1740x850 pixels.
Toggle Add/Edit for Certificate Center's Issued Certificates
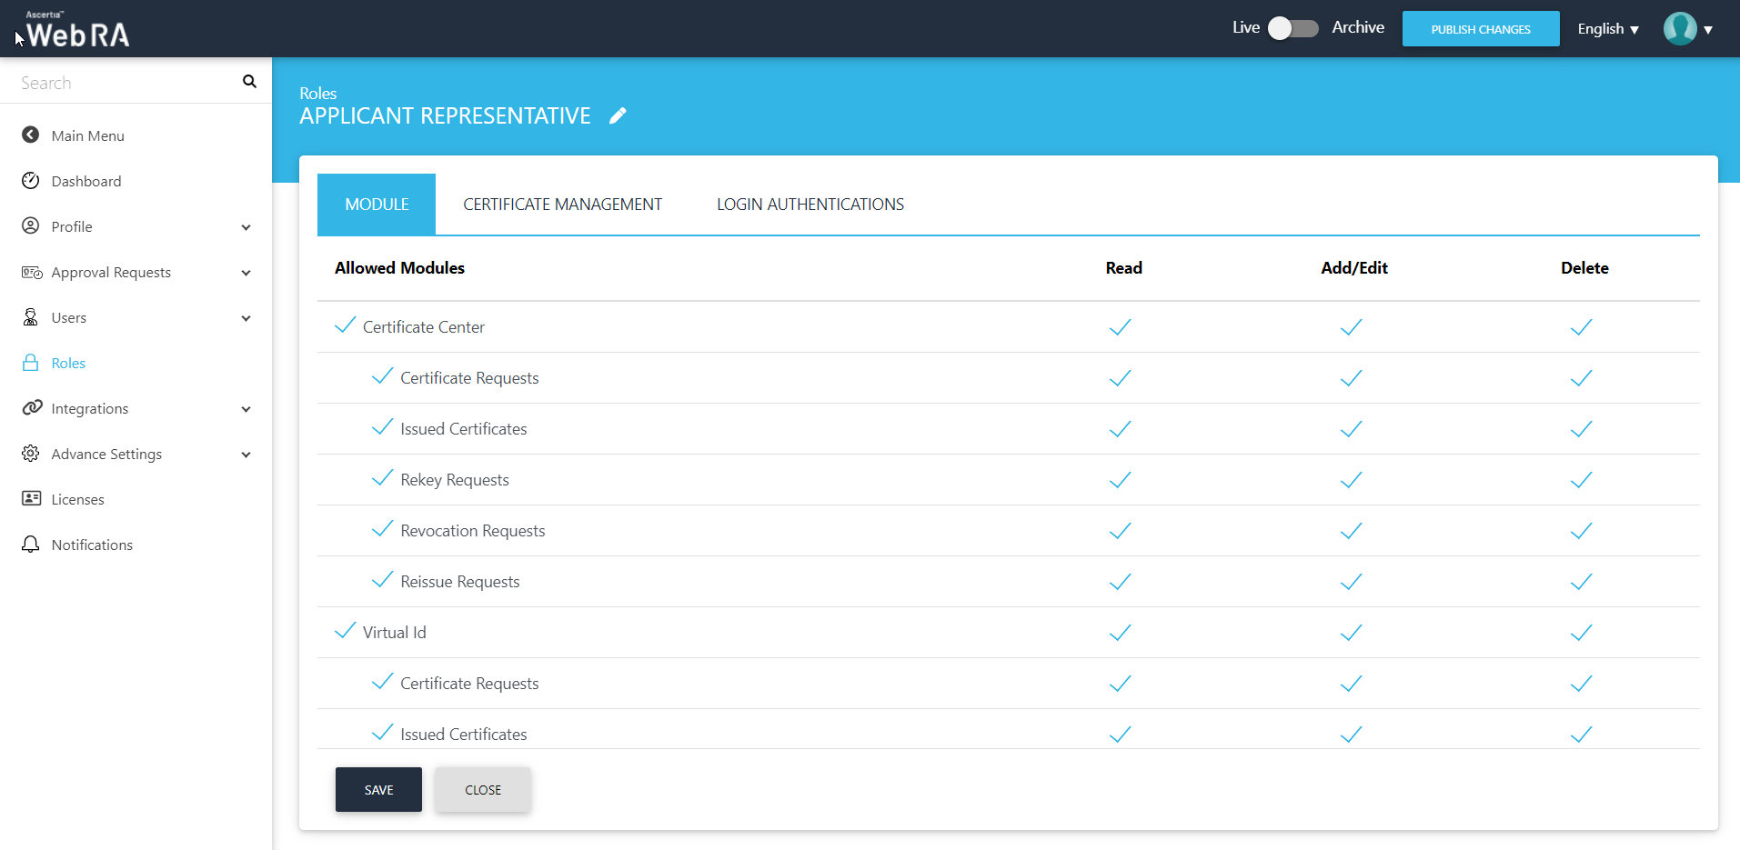1352,429
